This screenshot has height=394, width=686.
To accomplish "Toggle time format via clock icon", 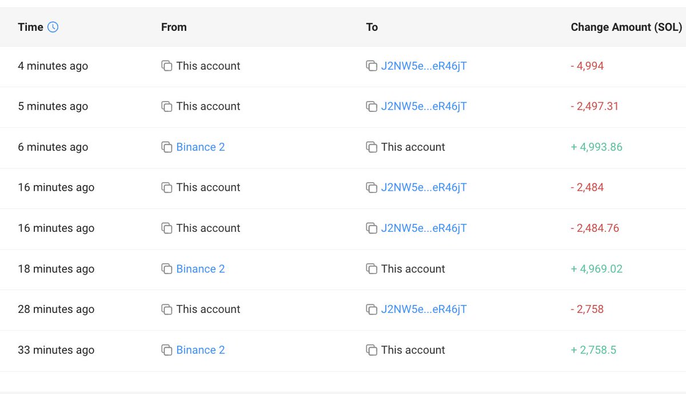I will (x=53, y=27).
